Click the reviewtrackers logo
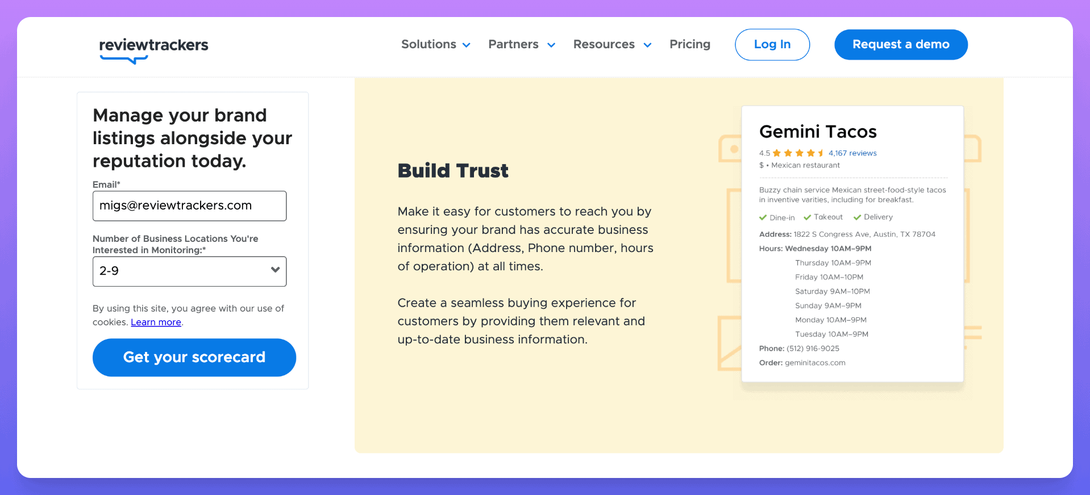 click(153, 49)
